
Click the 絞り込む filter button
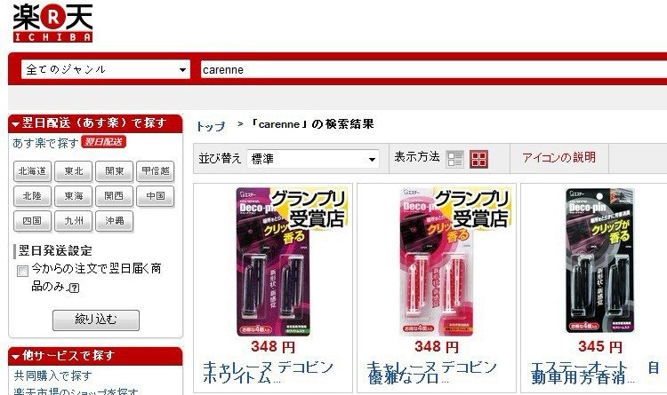96,320
